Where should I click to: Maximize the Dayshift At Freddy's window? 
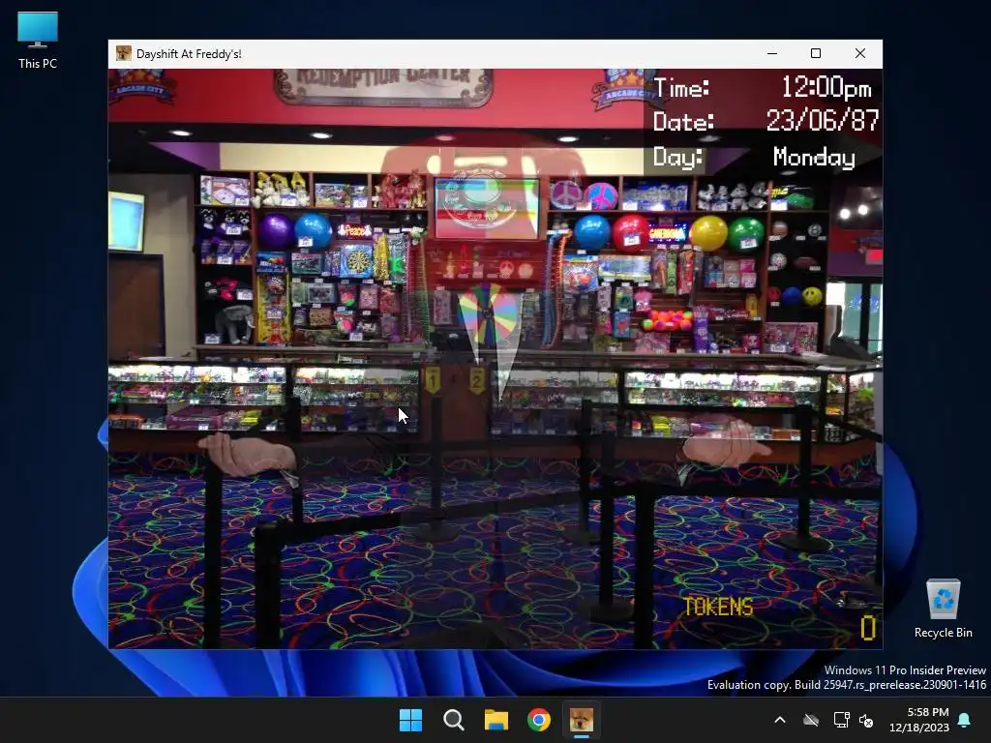(x=816, y=54)
